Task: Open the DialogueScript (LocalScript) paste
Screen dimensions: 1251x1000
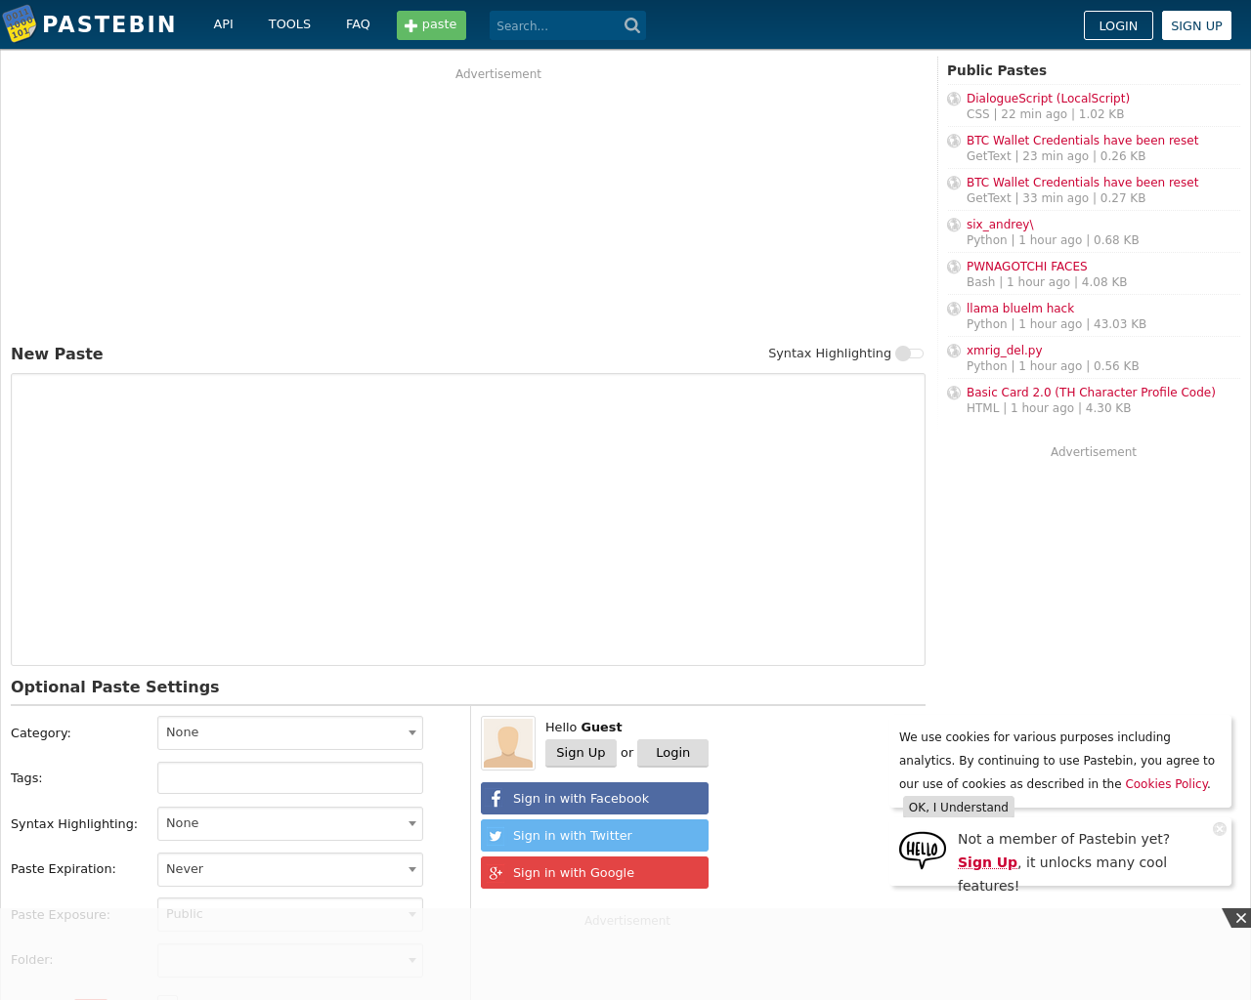Action: (1048, 99)
